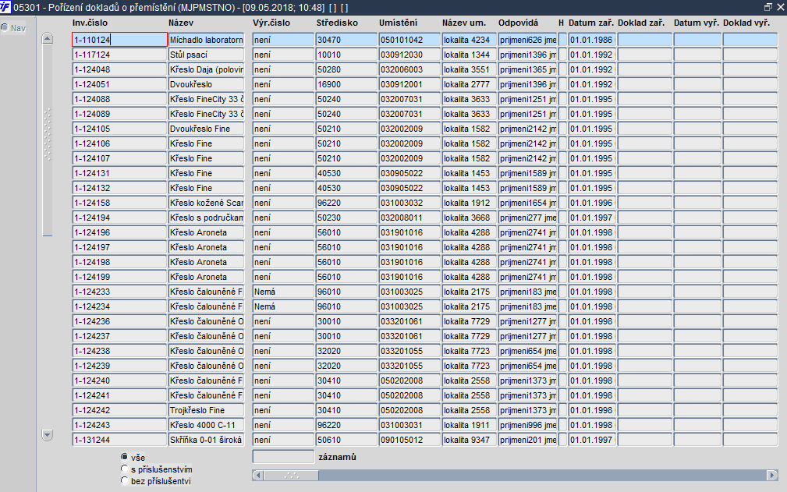Click the restore window icon

pos(768,7)
